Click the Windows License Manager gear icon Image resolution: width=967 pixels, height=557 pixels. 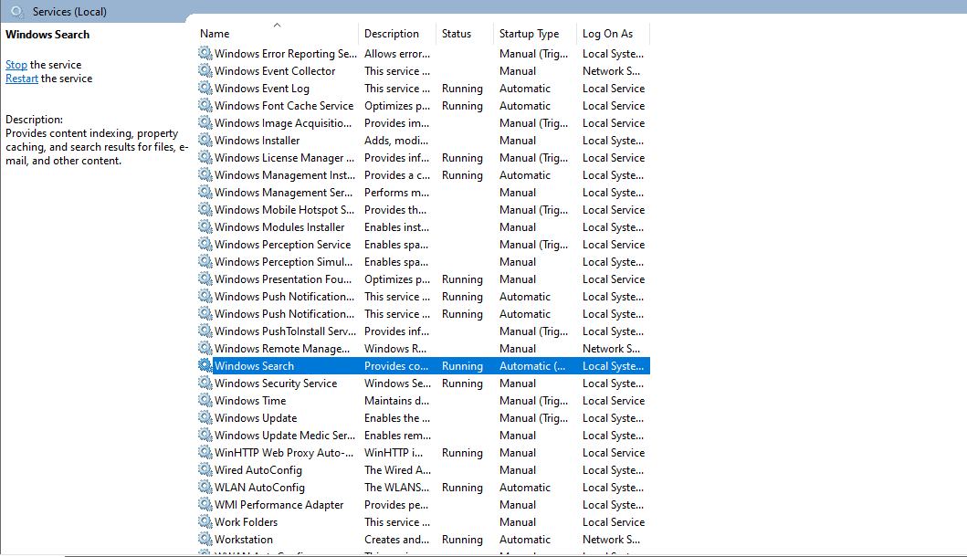pyautogui.click(x=205, y=157)
